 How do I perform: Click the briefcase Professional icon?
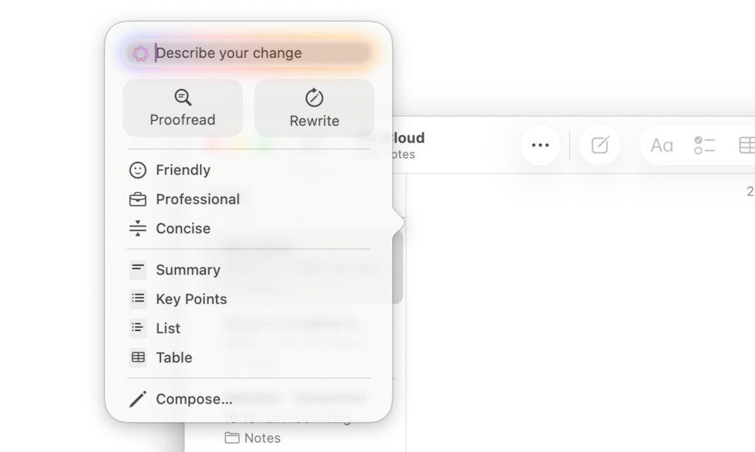coord(138,200)
